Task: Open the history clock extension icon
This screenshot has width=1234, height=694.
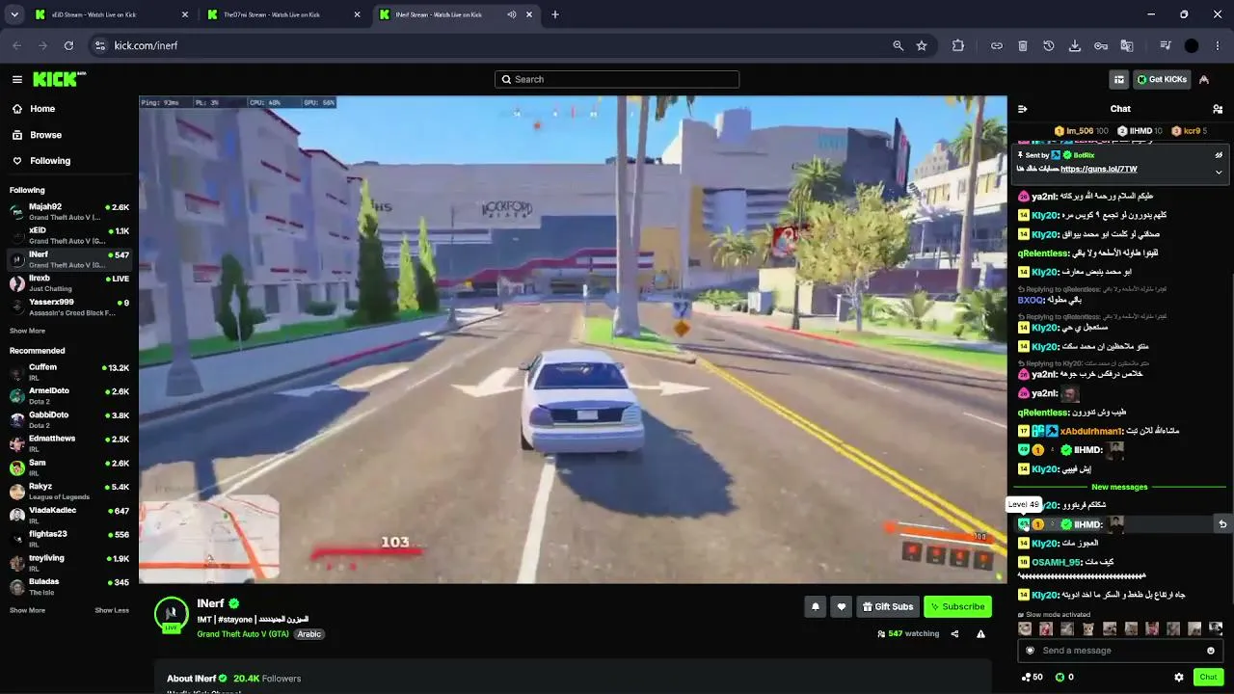Action: [x=1049, y=45]
